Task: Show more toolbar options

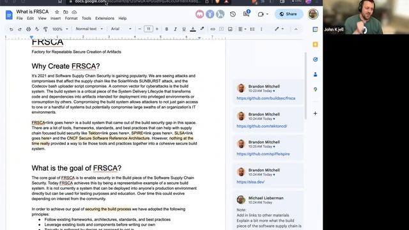Action: tap(261, 29)
